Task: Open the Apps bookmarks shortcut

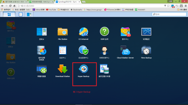Action: pyautogui.click(x=6, y=10)
